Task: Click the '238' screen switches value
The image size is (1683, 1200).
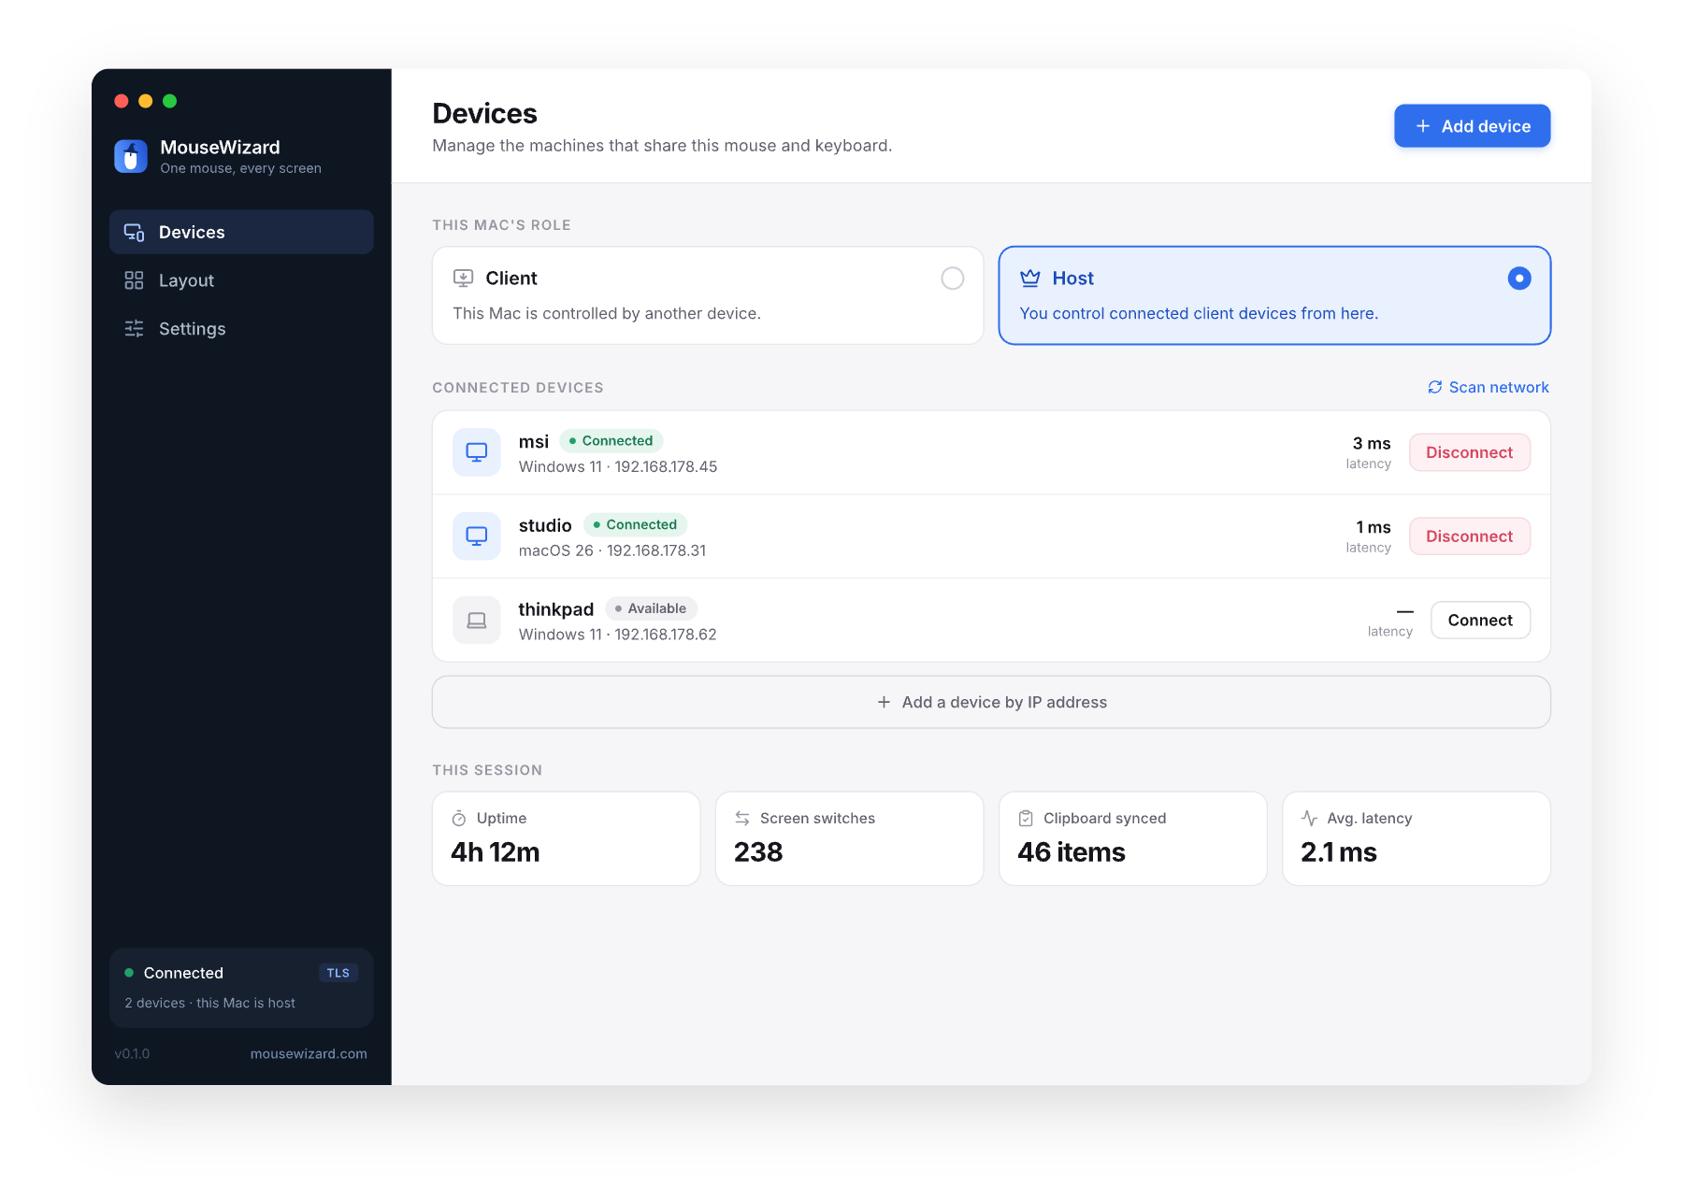Action: coord(758,852)
